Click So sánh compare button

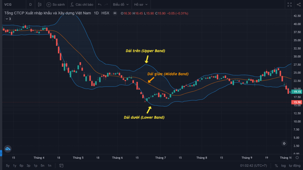[x=56, y=4]
